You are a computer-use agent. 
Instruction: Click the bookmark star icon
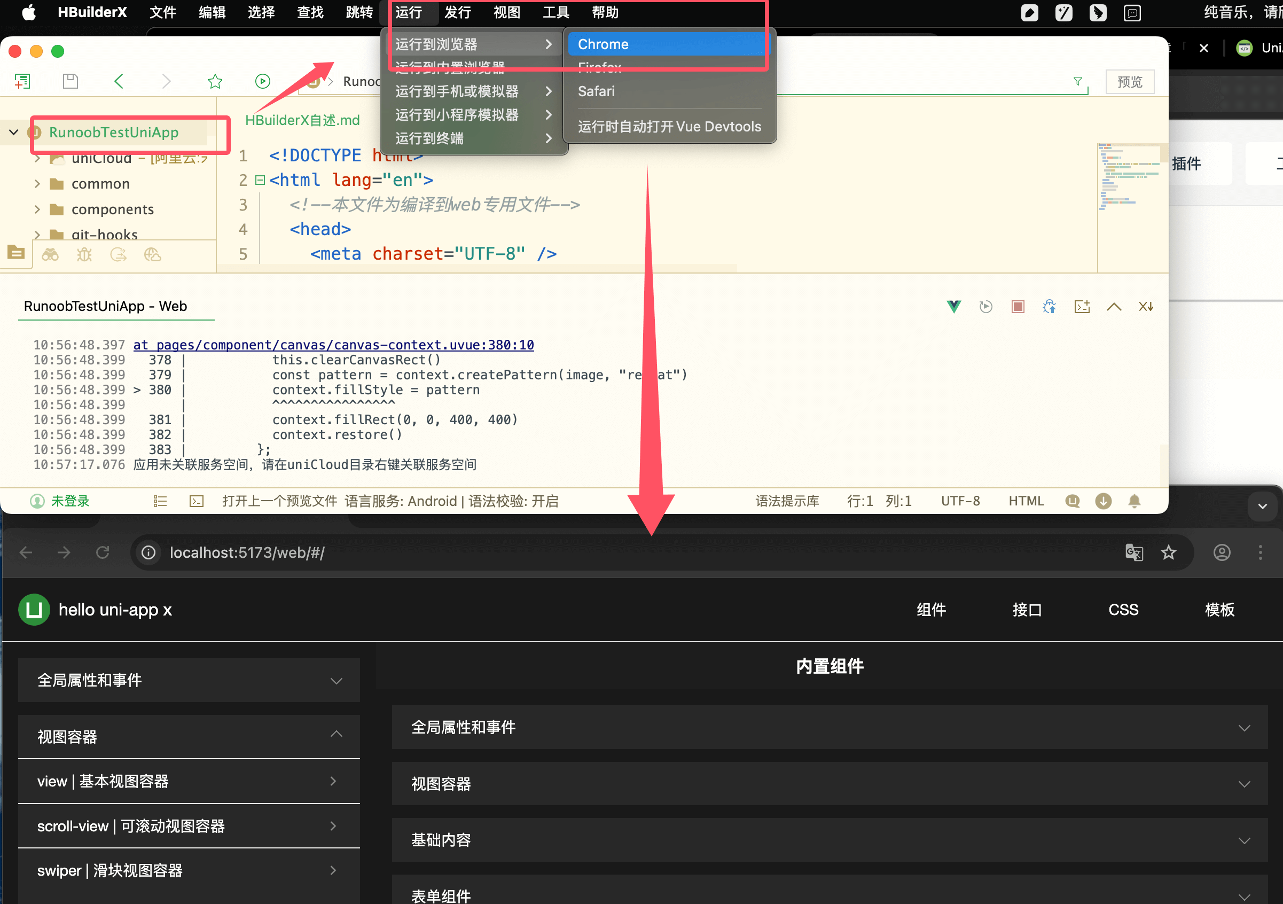coord(215,82)
